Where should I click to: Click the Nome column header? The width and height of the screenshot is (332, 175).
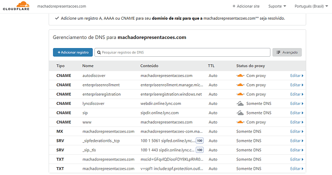click(88, 66)
